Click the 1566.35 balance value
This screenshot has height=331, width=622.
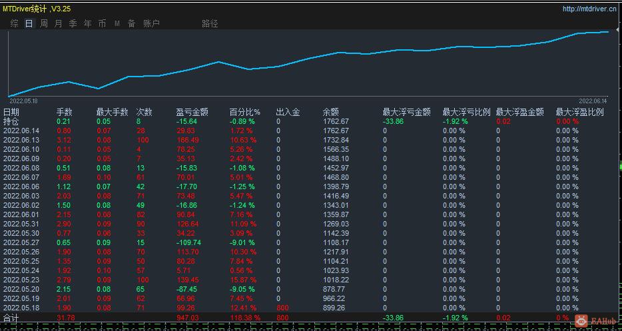click(336, 149)
